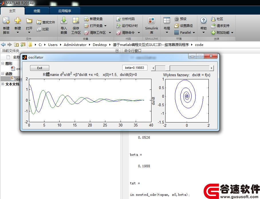Click Desktop in the address path
The width and height of the screenshot is (260, 199).
point(100,45)
